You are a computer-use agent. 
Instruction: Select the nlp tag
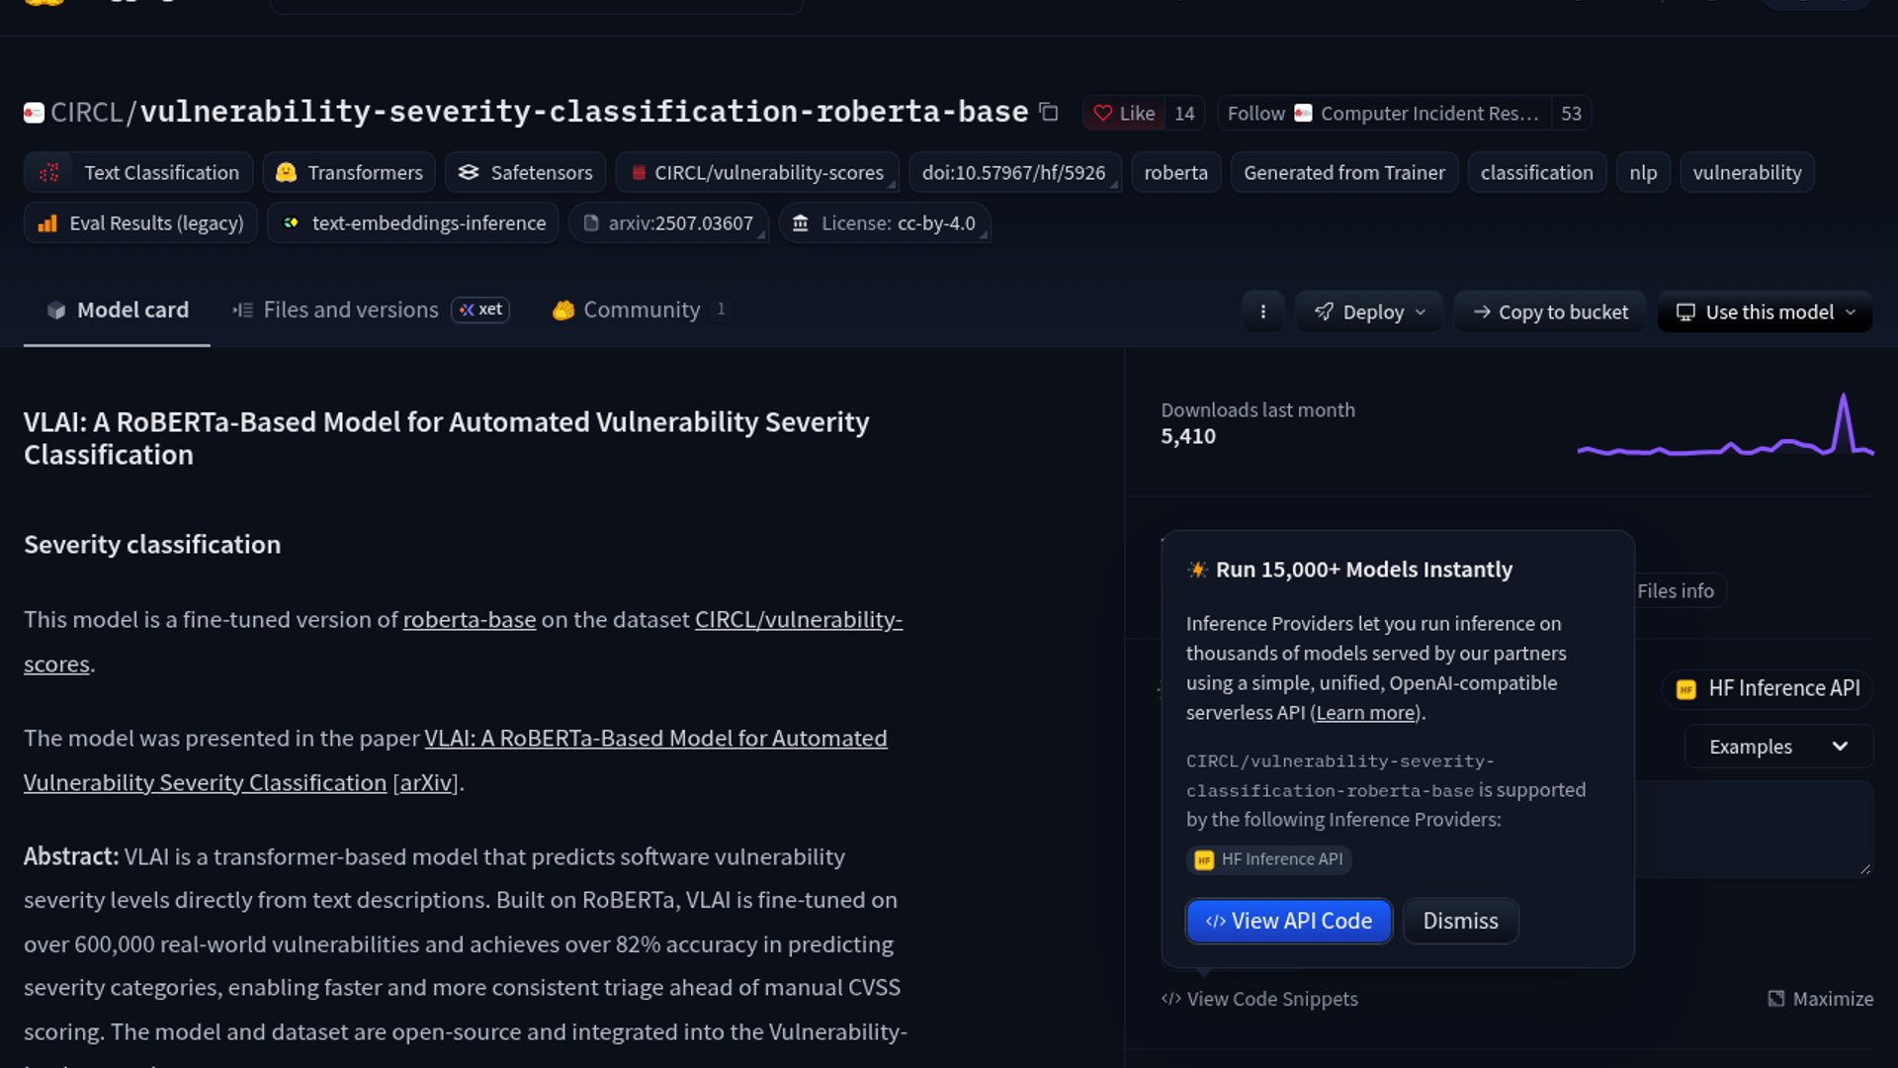(1643, 172)
